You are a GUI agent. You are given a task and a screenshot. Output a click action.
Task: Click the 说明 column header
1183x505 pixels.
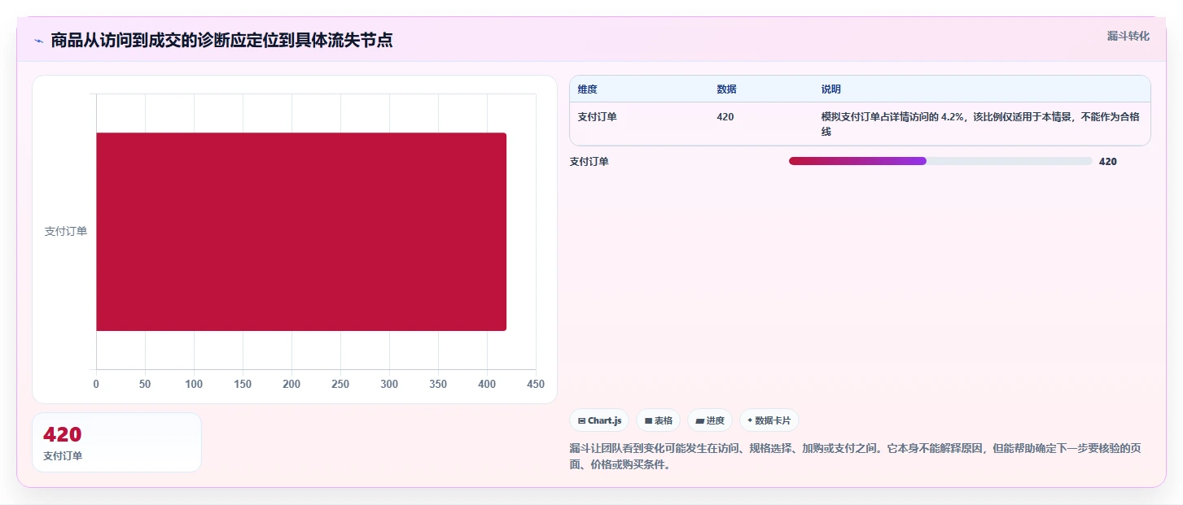[x=831, y=89]
